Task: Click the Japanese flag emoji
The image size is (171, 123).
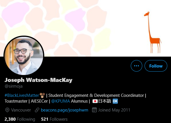Action: [95, 101]
